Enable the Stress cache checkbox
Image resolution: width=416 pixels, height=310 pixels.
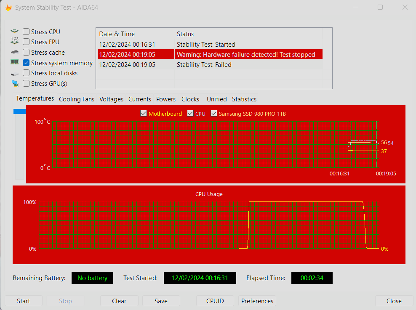tap(26, 52)
